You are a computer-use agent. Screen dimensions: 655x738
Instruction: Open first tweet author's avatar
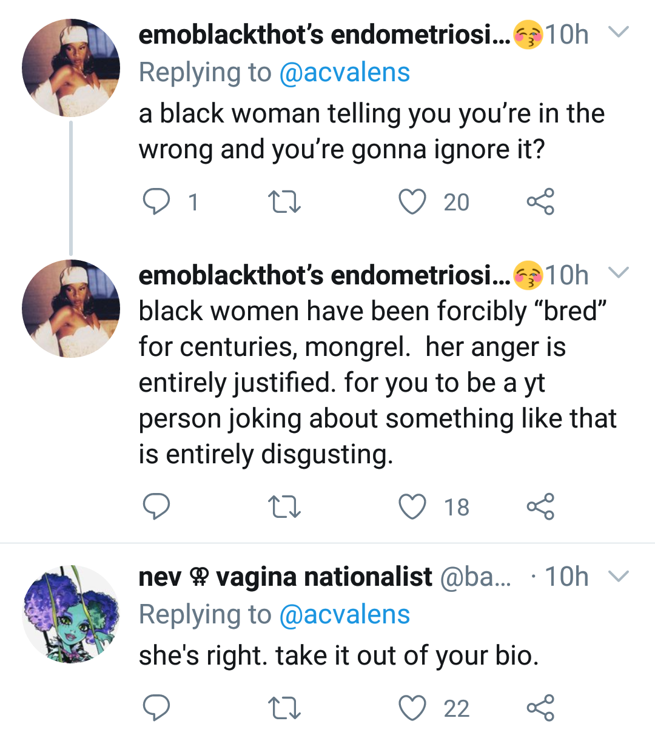tap(71, 68)
